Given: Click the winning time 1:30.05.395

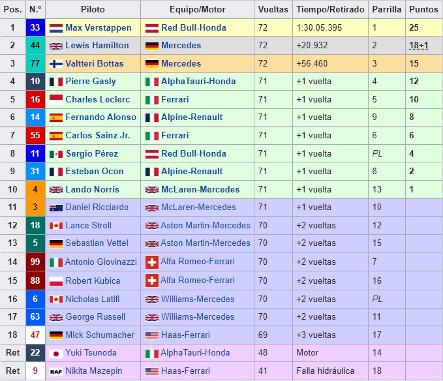Looking at the screenshot, I should point(319,27).
